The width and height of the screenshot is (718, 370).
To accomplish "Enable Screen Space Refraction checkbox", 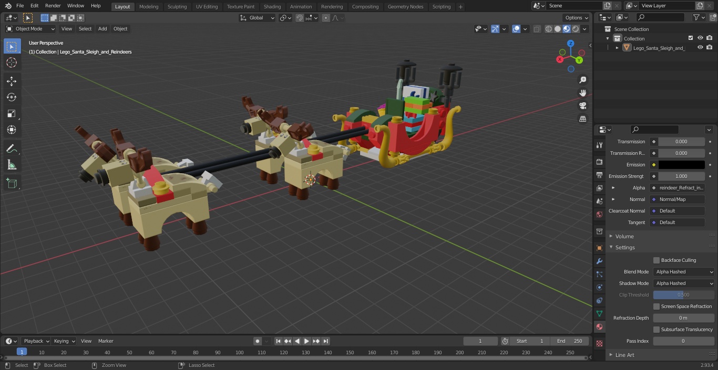I will click(657, 306).
